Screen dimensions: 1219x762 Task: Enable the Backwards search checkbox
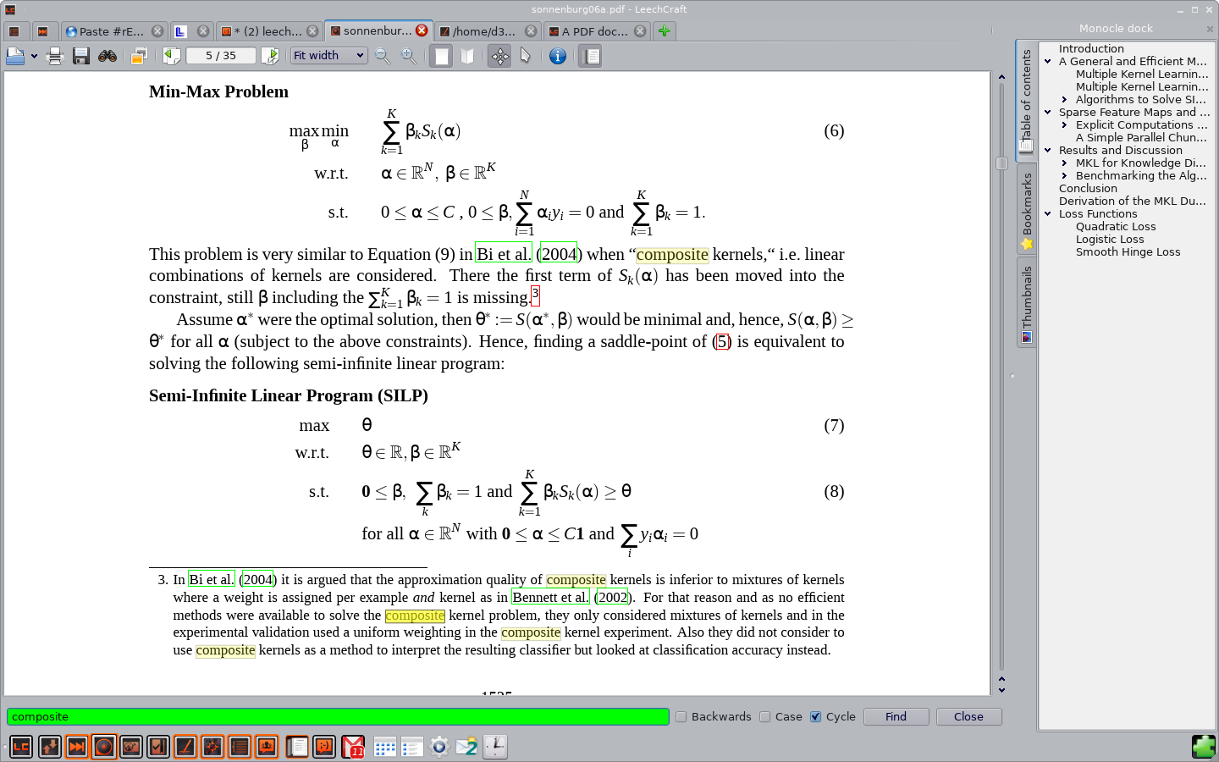(x=681, y=716)
